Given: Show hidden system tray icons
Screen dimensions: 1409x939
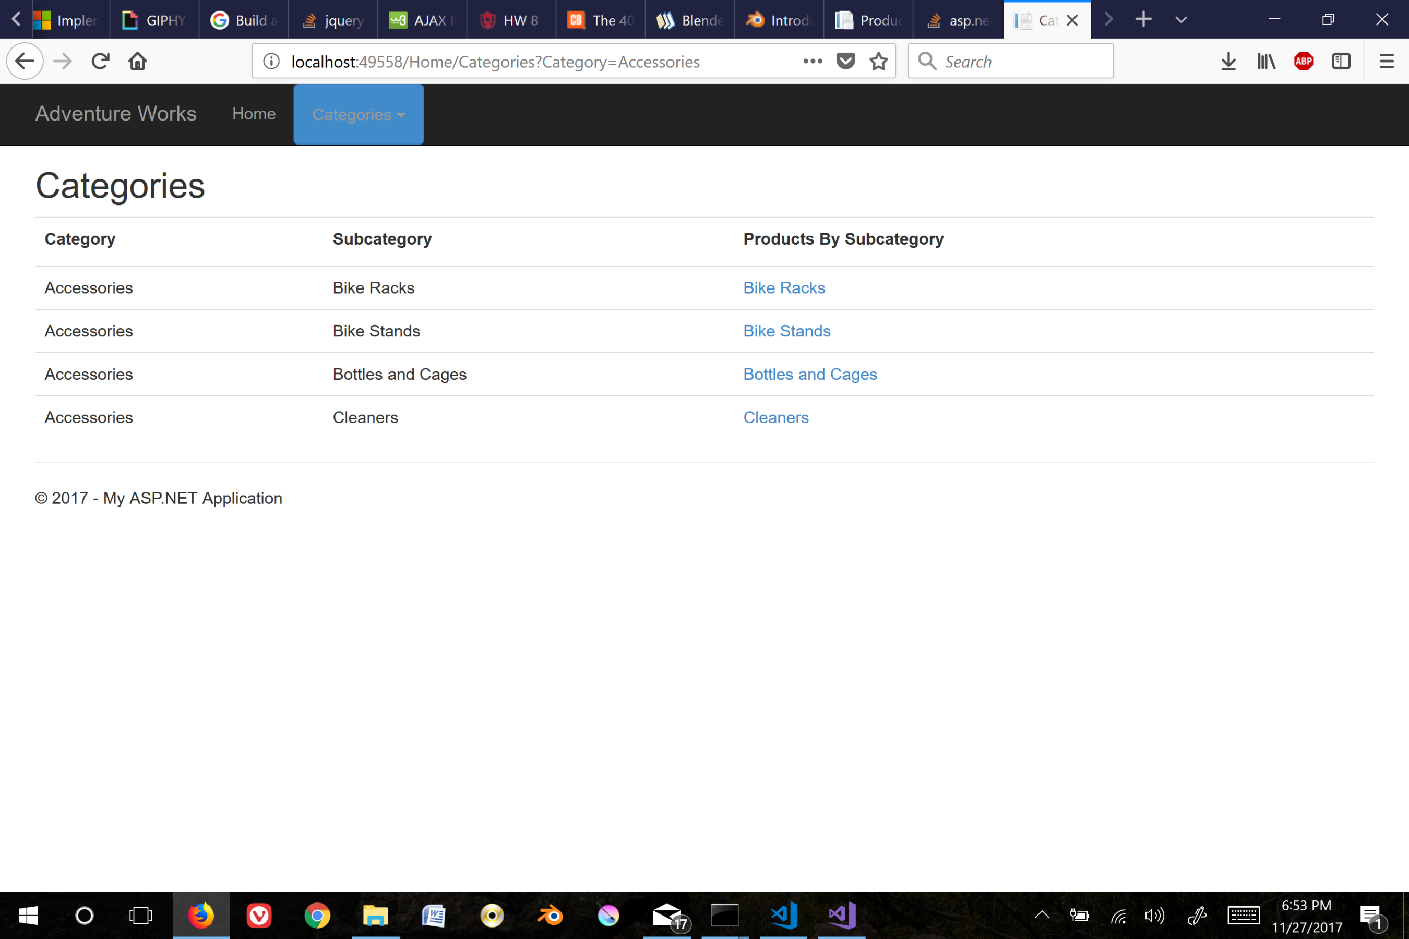Looking at the screenshot, I should [x=1042, y=914].
